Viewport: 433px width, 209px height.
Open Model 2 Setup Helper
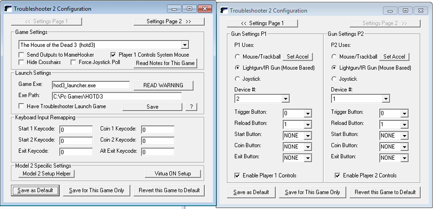46,174
